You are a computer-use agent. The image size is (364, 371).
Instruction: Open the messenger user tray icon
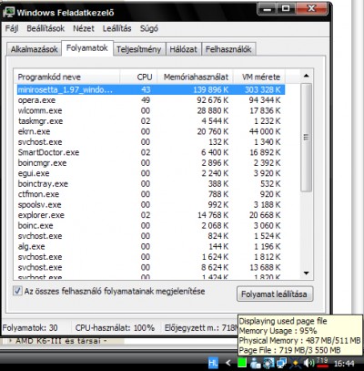coord(256,363)
